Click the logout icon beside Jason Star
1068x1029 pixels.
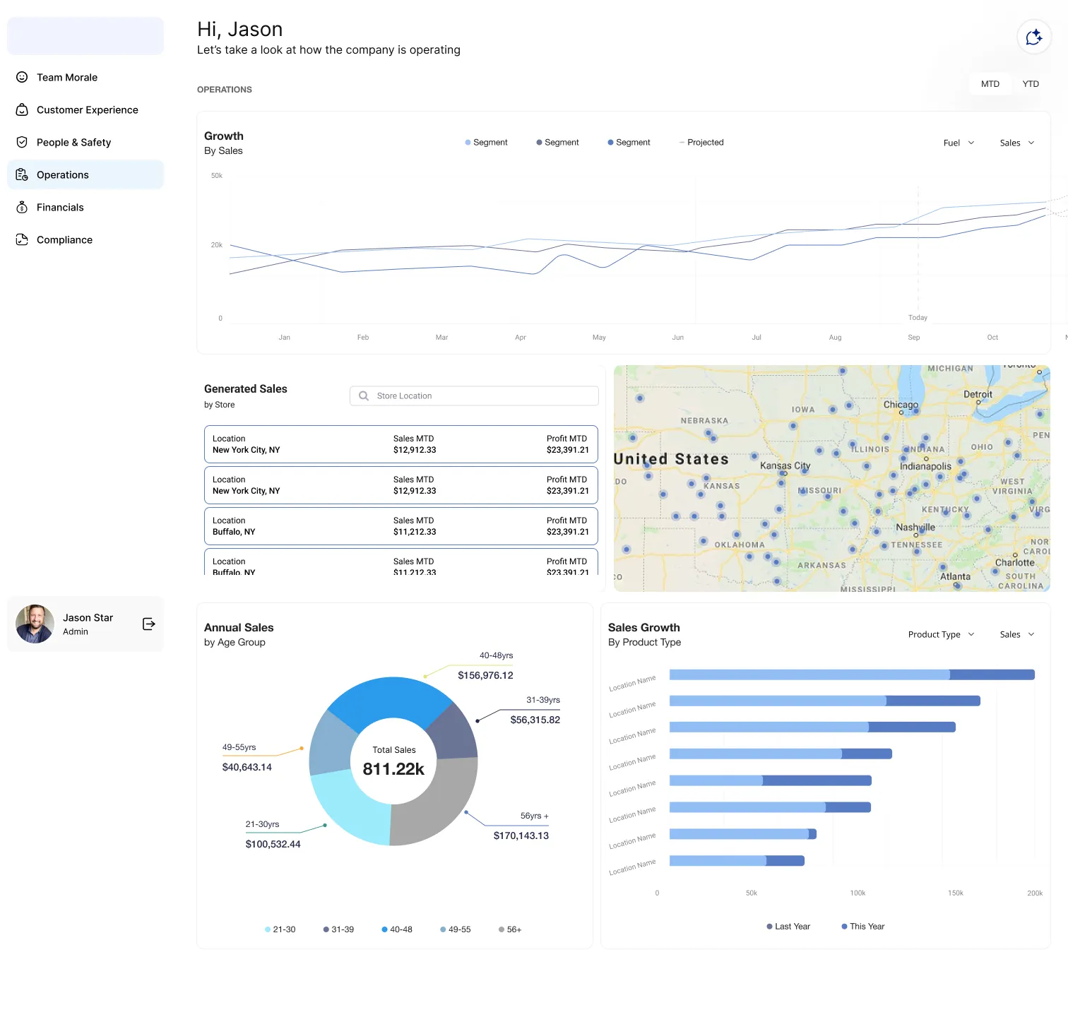(148, 624)
